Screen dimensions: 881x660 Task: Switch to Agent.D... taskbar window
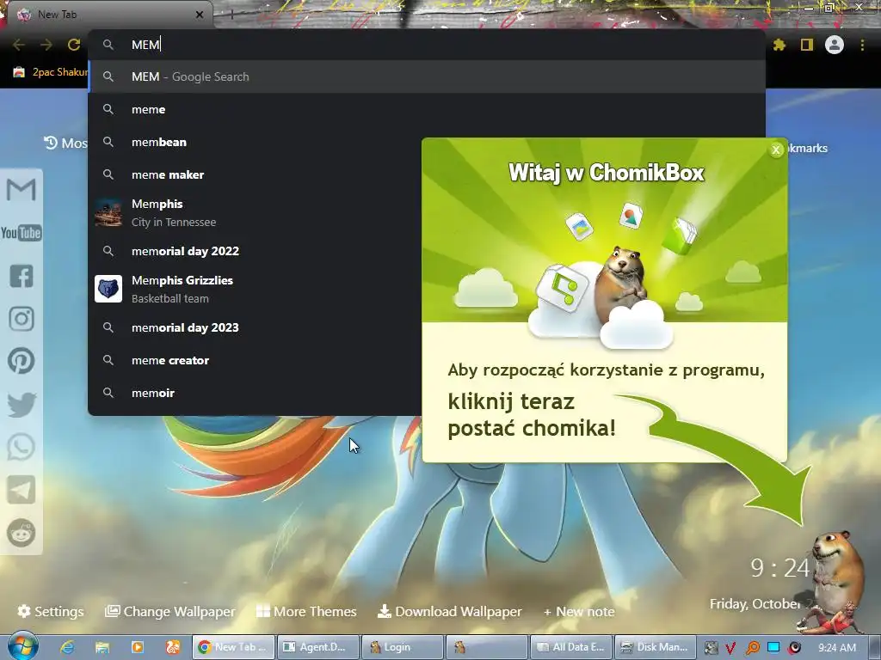(317, 647)
